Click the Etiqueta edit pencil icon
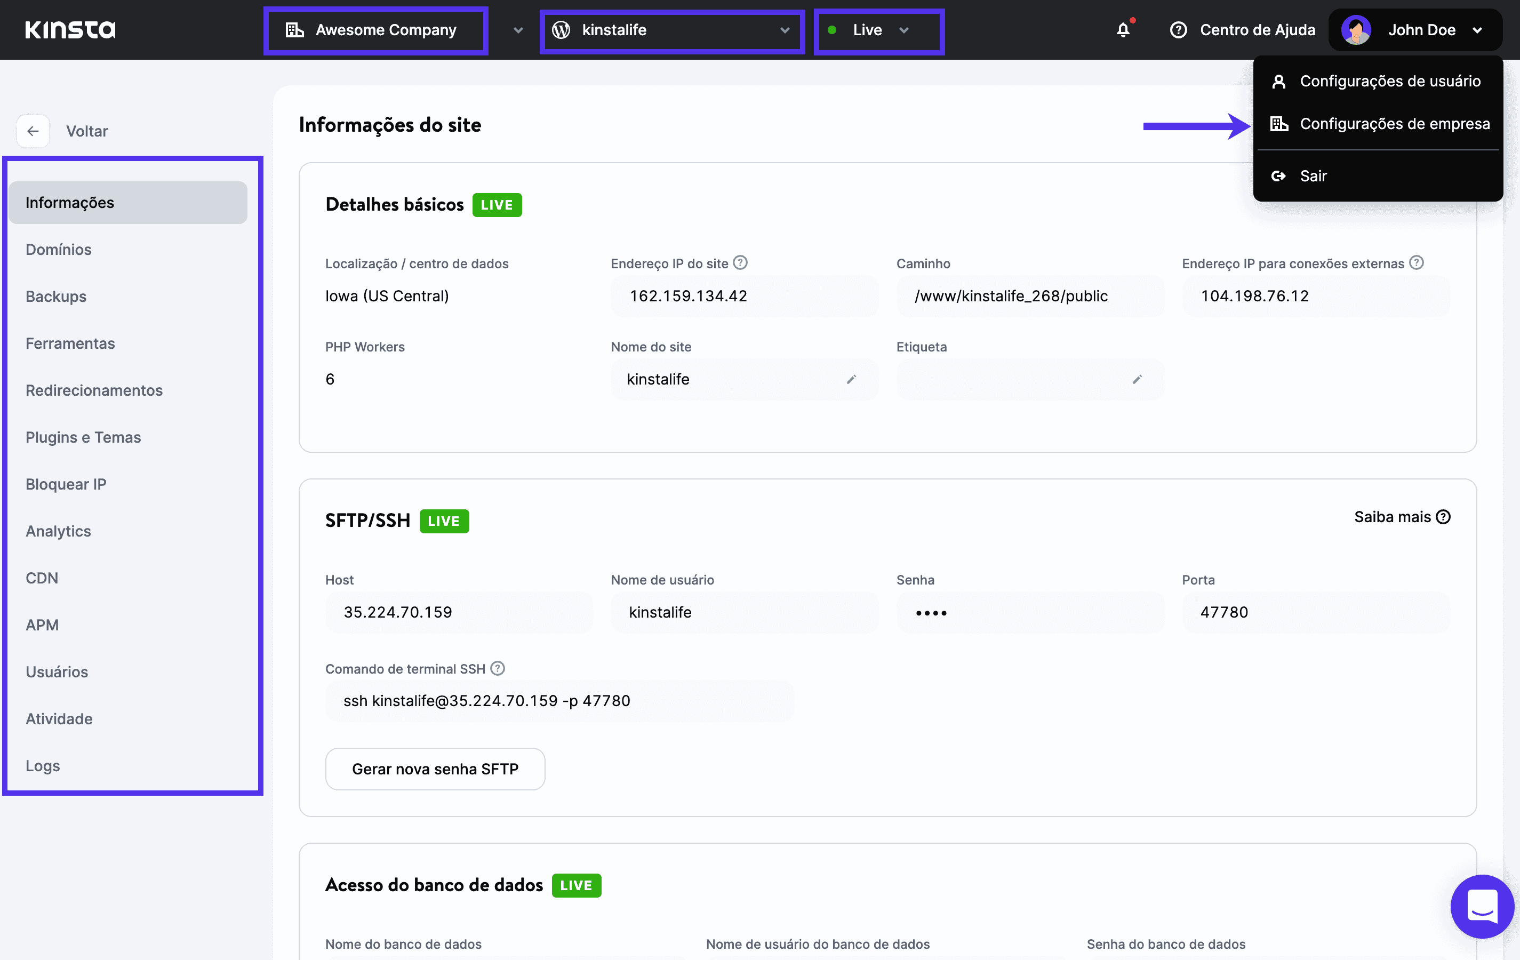 click(x=1138, y=379)
